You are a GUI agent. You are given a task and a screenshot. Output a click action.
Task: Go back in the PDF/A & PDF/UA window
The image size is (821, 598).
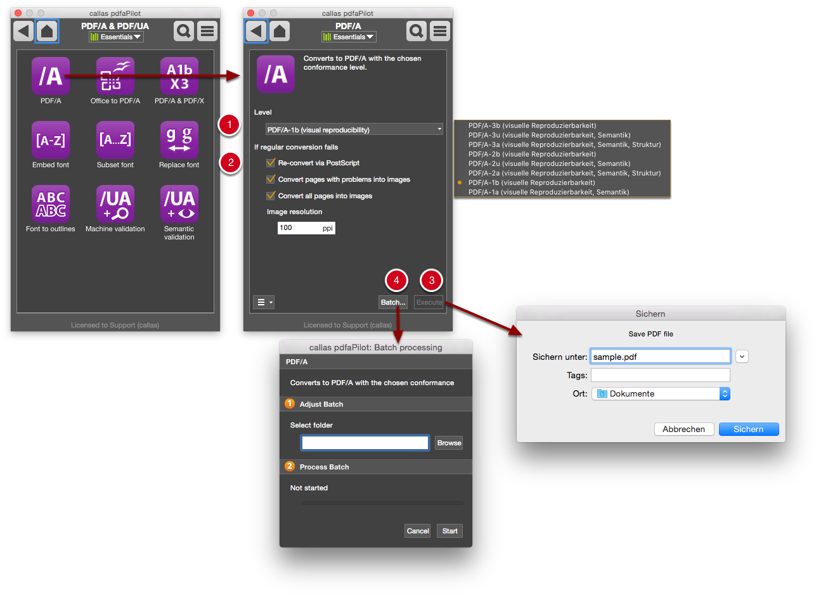[x=23, y=31]
